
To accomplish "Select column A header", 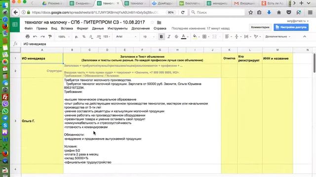I will tap(42, 50).
